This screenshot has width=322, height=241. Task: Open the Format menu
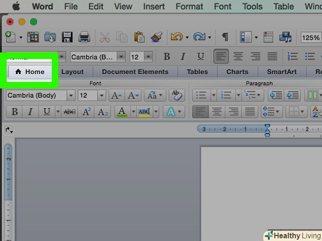(x=189, y=7)
